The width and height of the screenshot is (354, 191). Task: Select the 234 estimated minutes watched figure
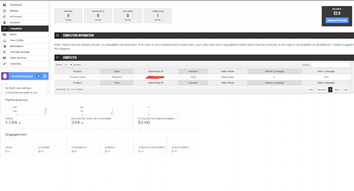click(75, 123)
